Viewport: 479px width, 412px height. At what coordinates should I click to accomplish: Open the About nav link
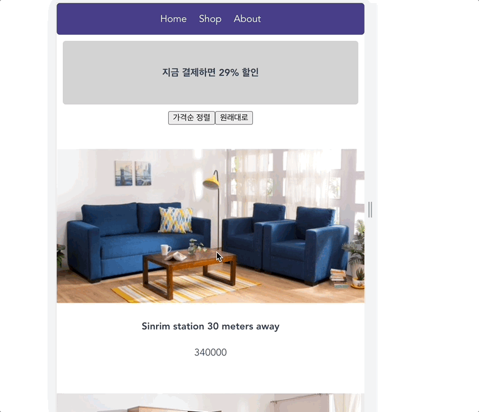[247, 19]
